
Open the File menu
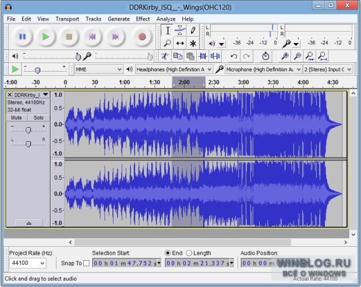tap(11, 19)
